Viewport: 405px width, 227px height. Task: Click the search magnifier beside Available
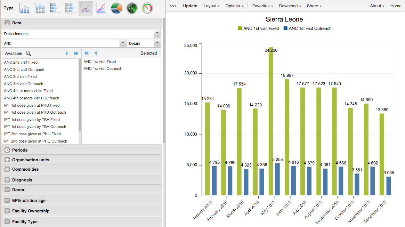(28, 53)
